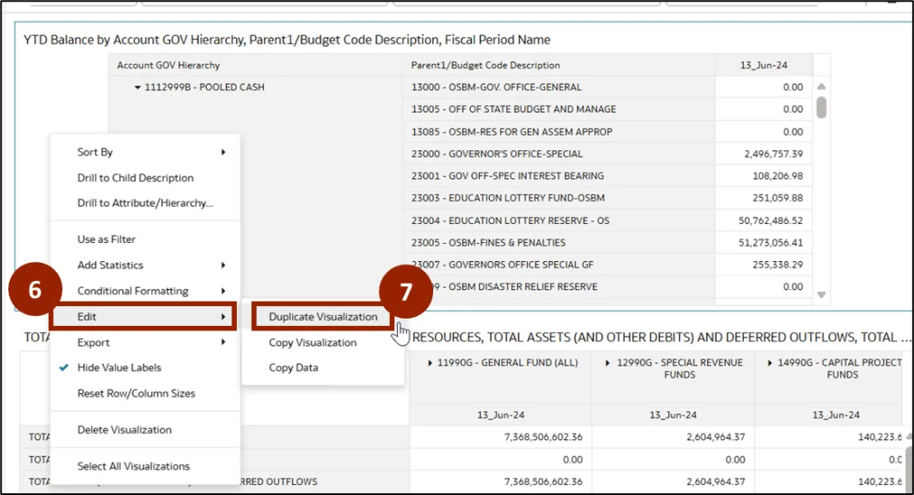Screen dimensions: 914x495
Task: Select Reset Row/Column Sizes
Action: coord(136,393)
